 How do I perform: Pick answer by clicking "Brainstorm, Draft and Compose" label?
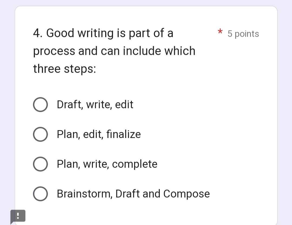coord(133,194)
